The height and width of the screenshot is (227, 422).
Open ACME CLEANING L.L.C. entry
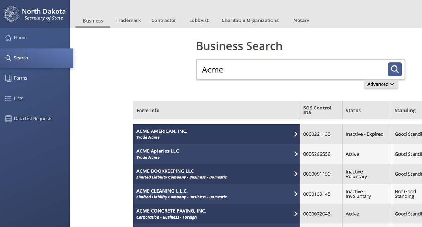pyautogui.click(x=216, y=194)
